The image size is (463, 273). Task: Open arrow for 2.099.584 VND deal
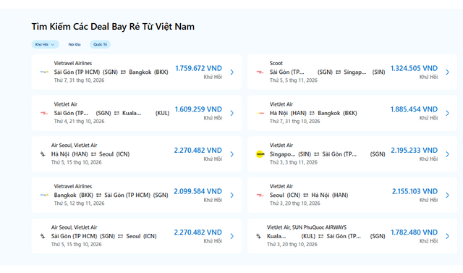(232, 196)
